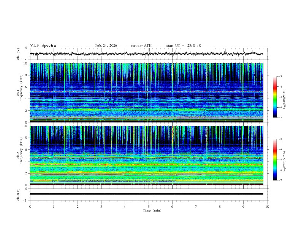Click time axis tick label "2"
301x232 pixels.
coord(78,207)
